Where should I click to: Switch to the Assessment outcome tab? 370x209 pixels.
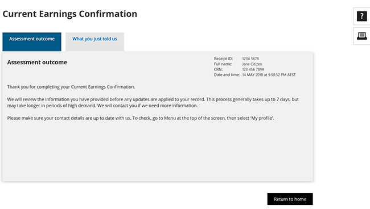click(32, 41)
